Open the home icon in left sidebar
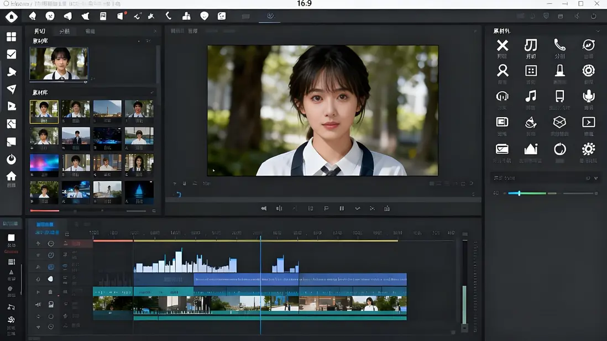Viewport: 607px width, 341px height. coord(11,176)
